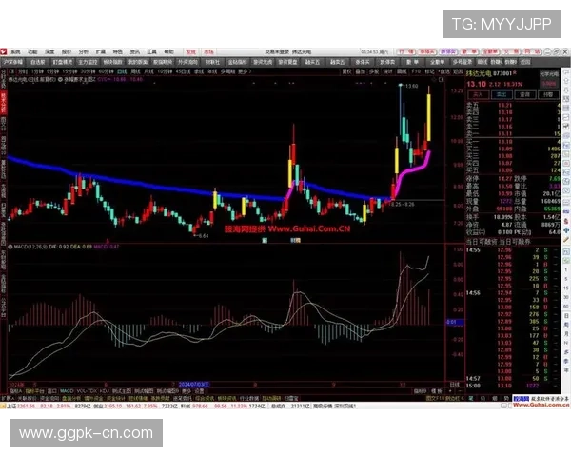Open the 功能 menu
The image size is (571, 457).
tap(32, 52)
